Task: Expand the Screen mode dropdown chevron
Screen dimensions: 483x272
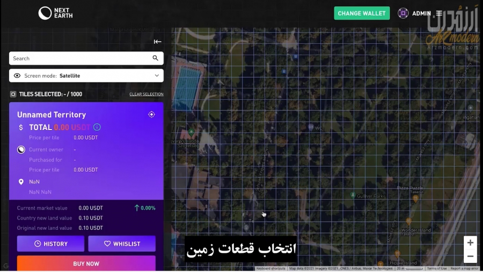Action: point(157,75)
